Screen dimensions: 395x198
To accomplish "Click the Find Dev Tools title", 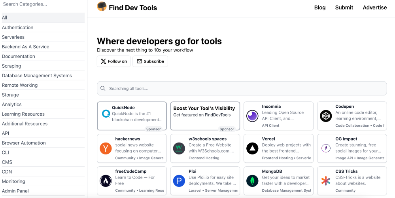I will click(133, 8).
